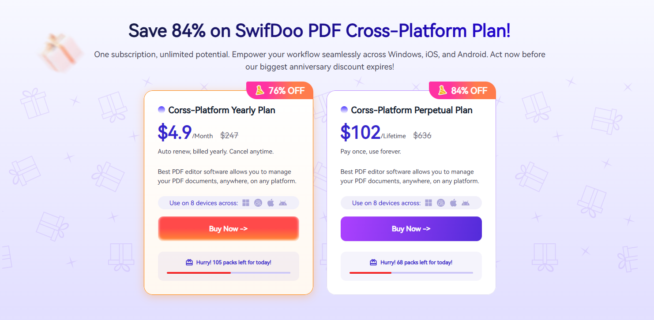The height and width of the screenshot is (320, 654).
Task: Click gift pack icon beside 105 packs left
Action: tap(189, 262)
